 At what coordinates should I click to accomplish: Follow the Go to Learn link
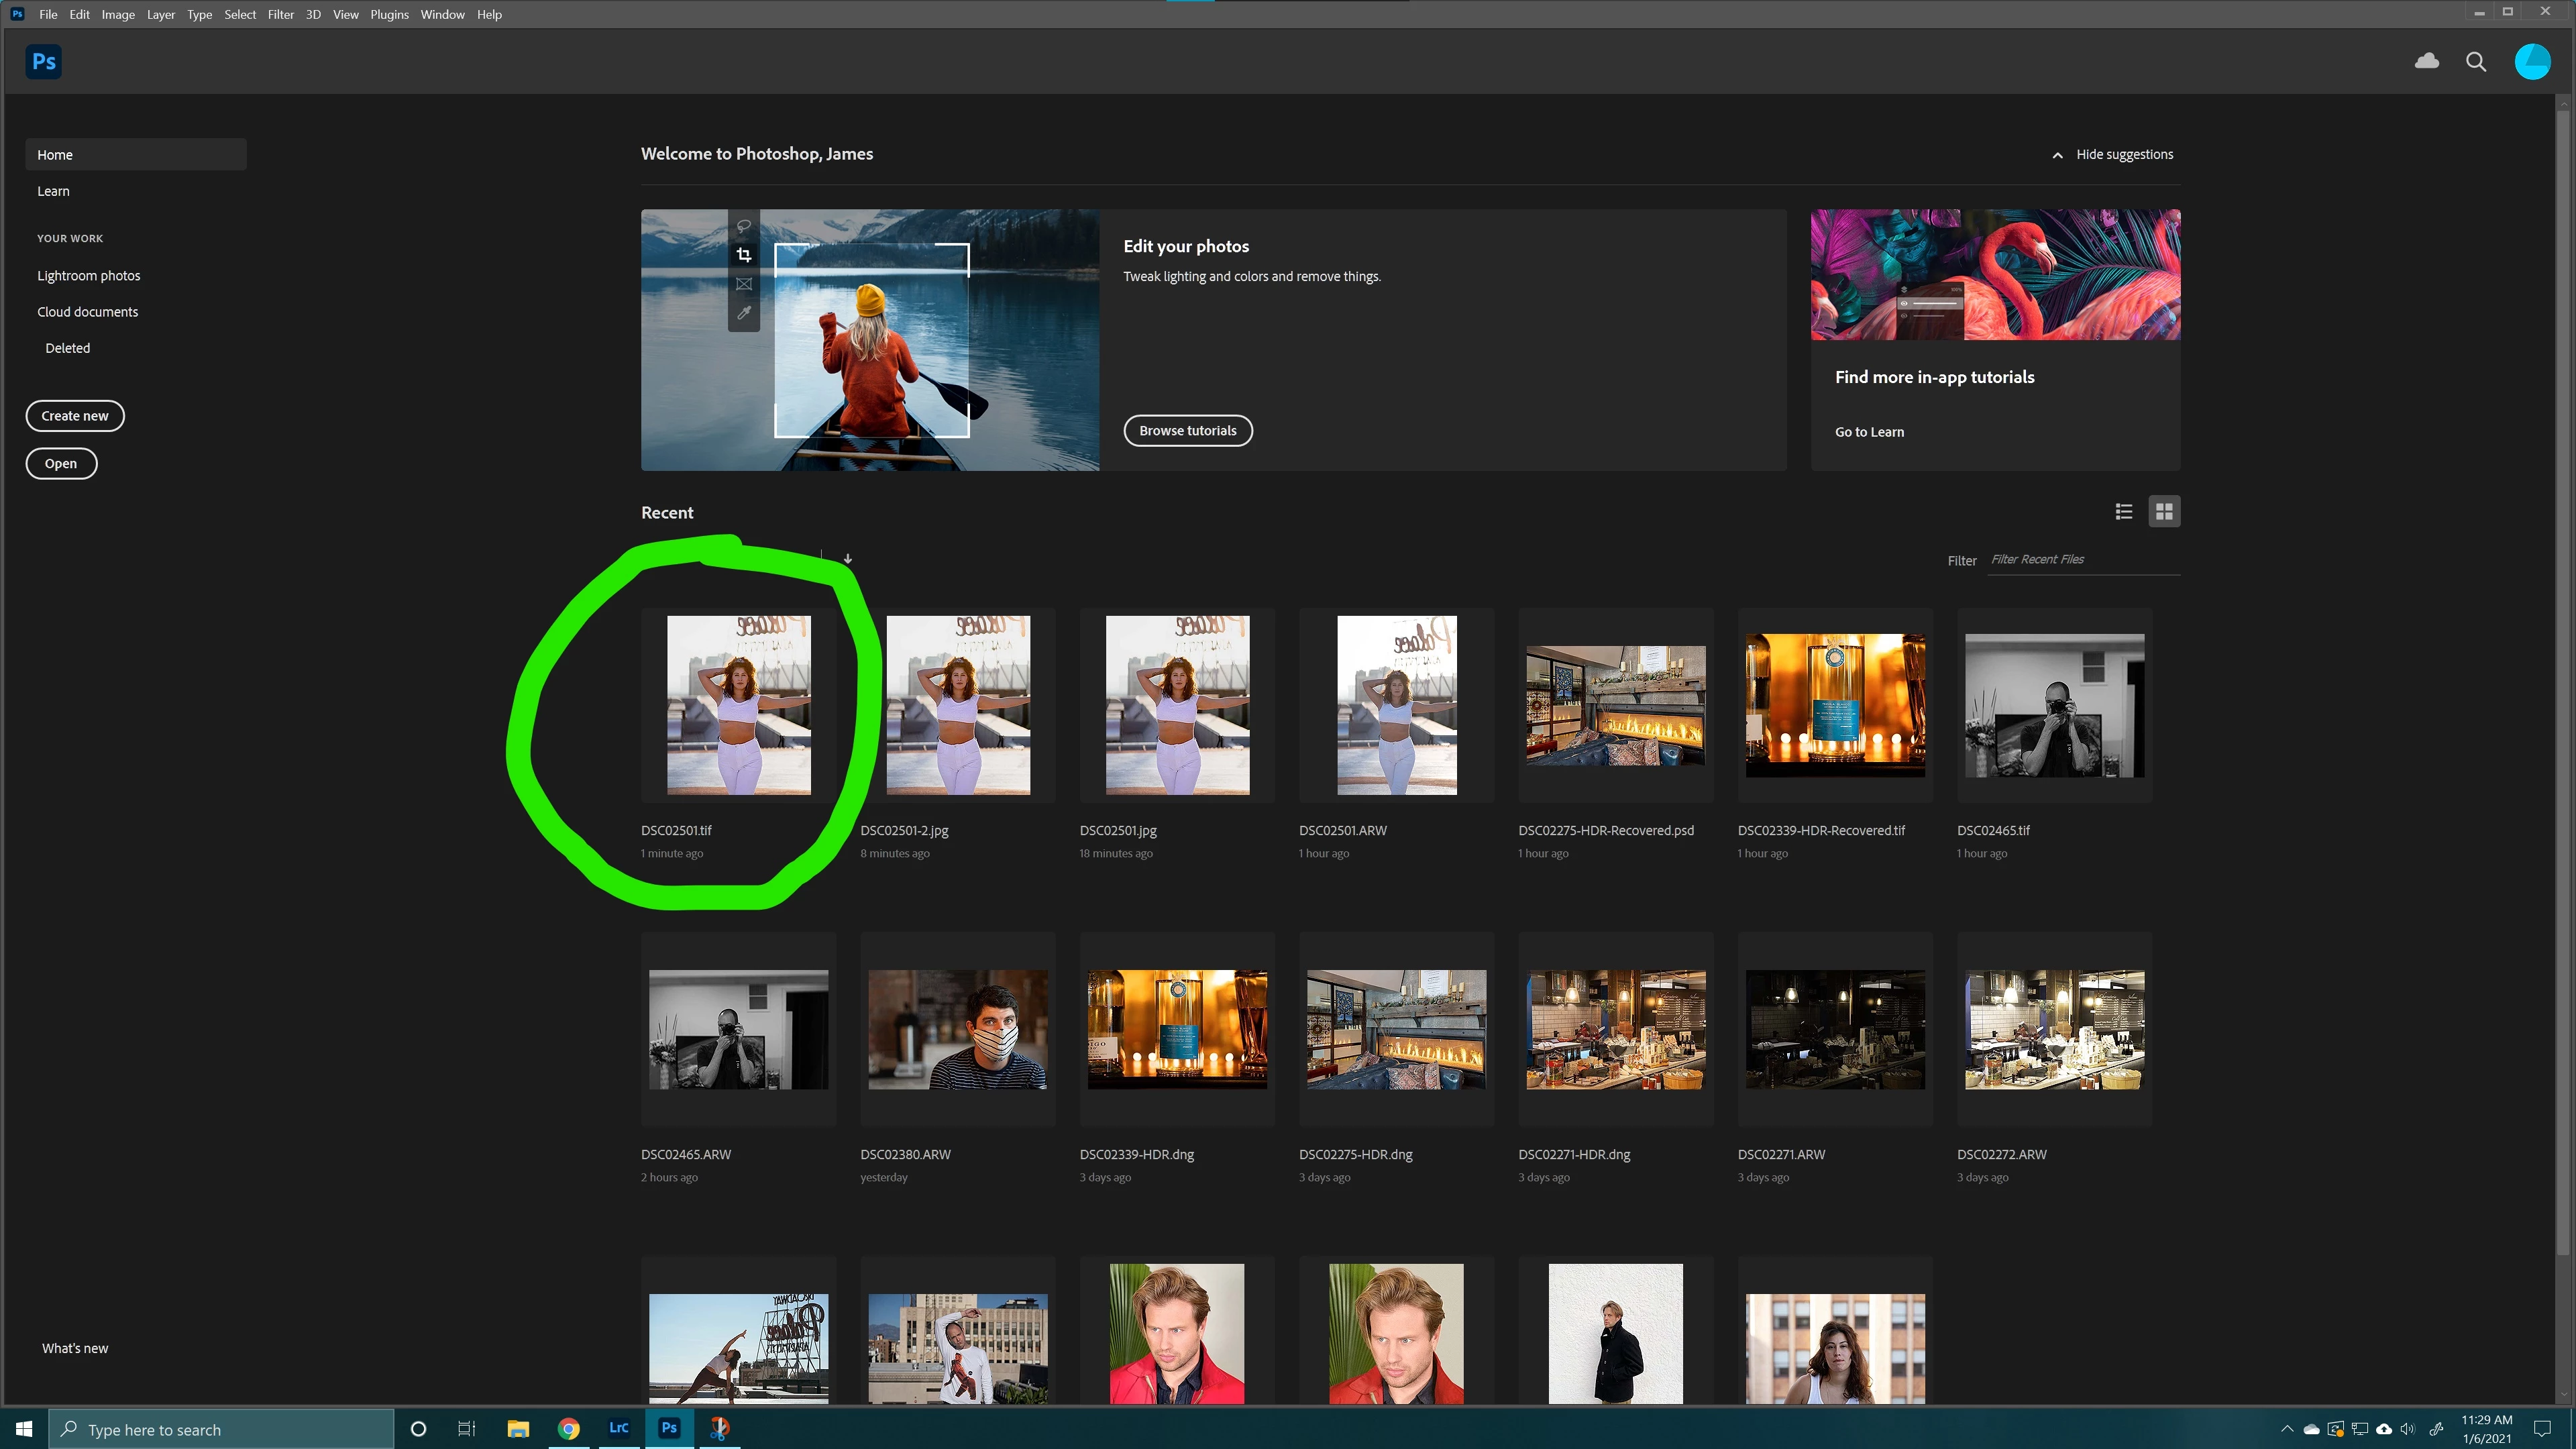coord(1869,432)
